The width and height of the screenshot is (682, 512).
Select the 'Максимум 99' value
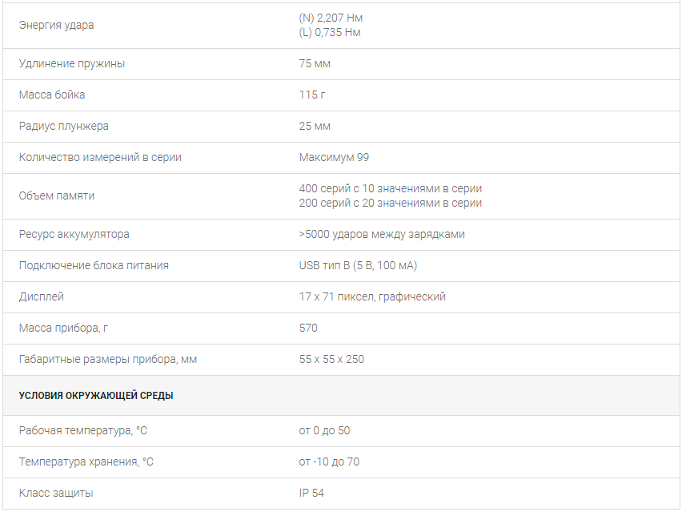(x=334, y=158)
